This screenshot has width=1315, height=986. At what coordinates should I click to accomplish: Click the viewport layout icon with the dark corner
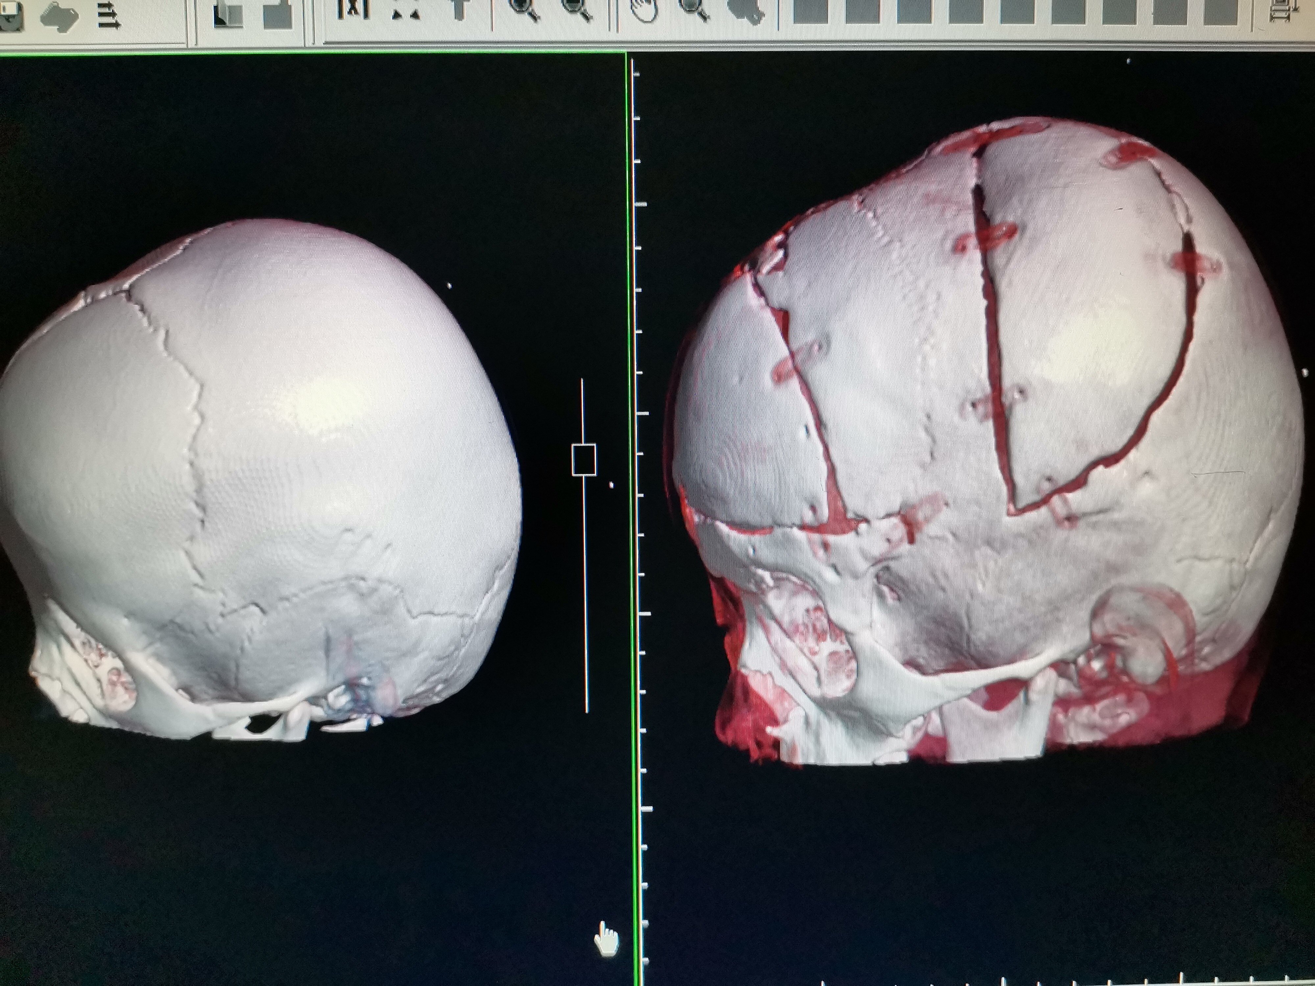tap(228, 14)
